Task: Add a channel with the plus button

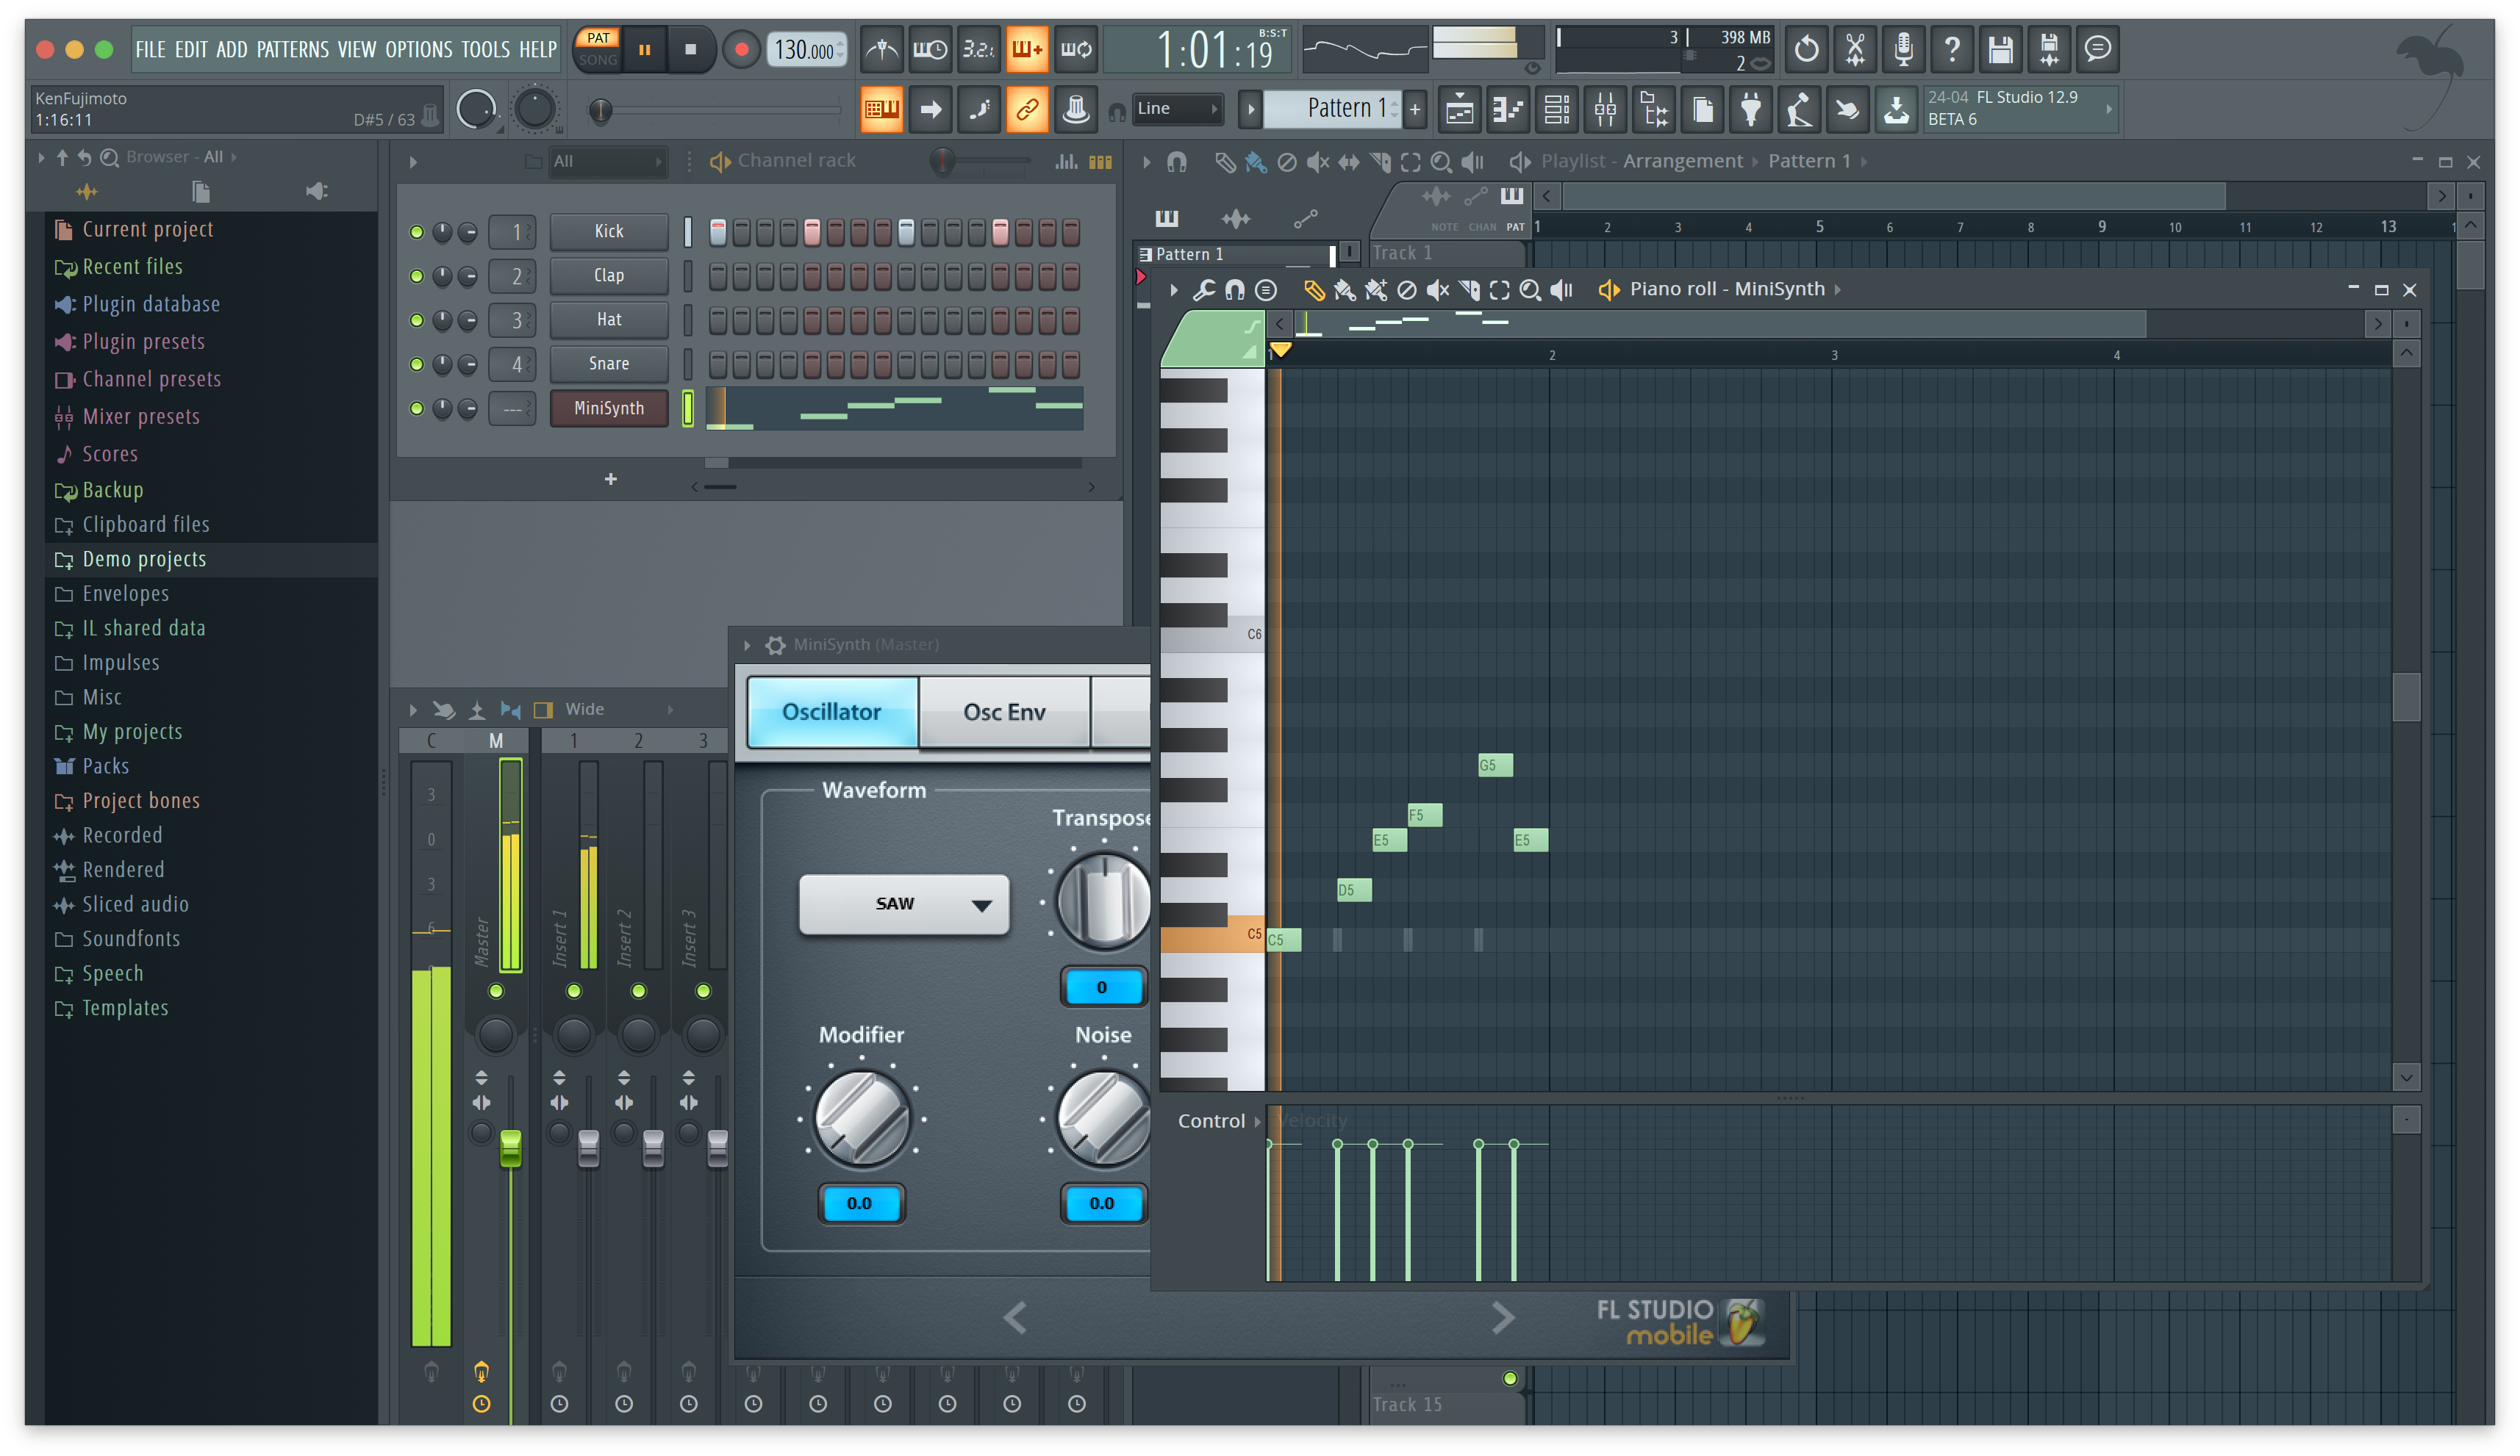Action: point(610,480)
